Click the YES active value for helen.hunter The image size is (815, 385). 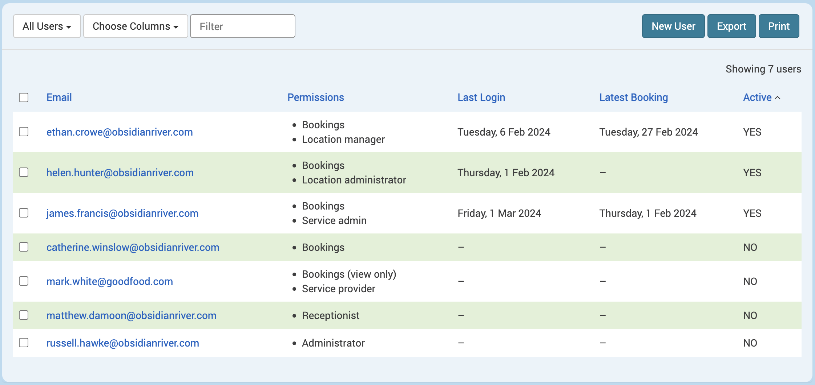[x=752, y=173]
